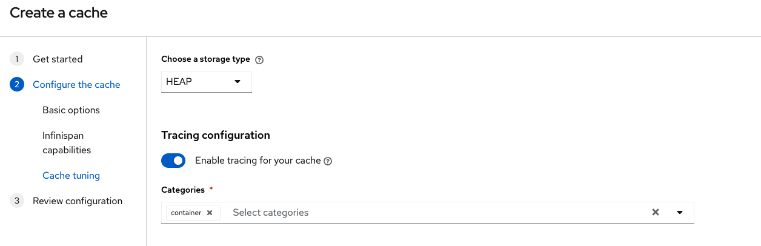Image resolution: width=761 pixels, height=246 pixels.
Task: Click the Select categories input field
Action: click(x=424, y=213)
